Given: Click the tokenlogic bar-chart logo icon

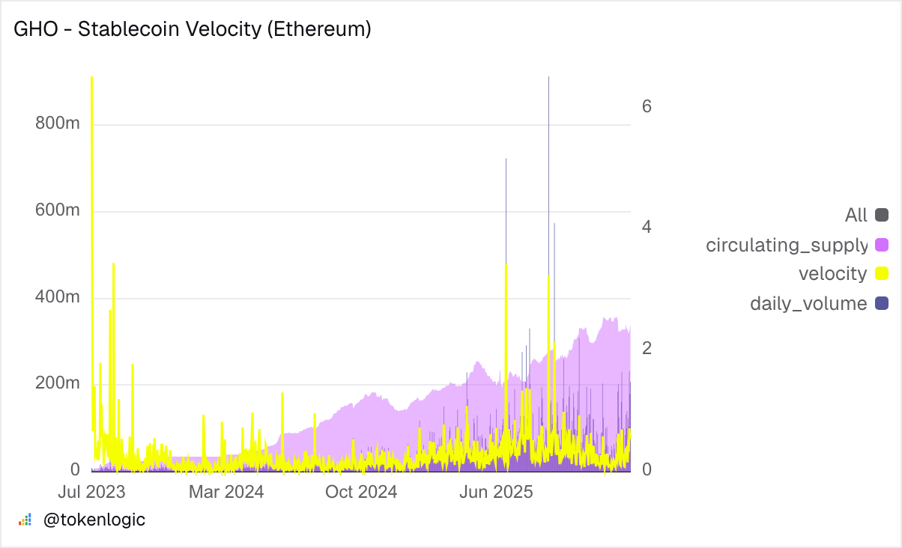Looking at the screenshot, I should [x=25, y=520].
